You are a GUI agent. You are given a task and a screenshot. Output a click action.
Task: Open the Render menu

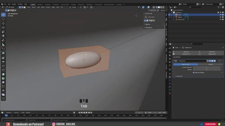(x=14, y=4)
